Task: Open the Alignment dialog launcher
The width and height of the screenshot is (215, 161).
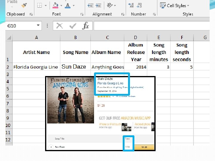Action: tap(123, 14)
